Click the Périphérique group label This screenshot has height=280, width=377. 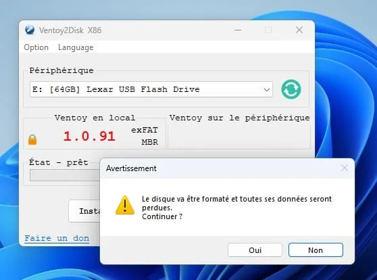click(x=61, y=70)
